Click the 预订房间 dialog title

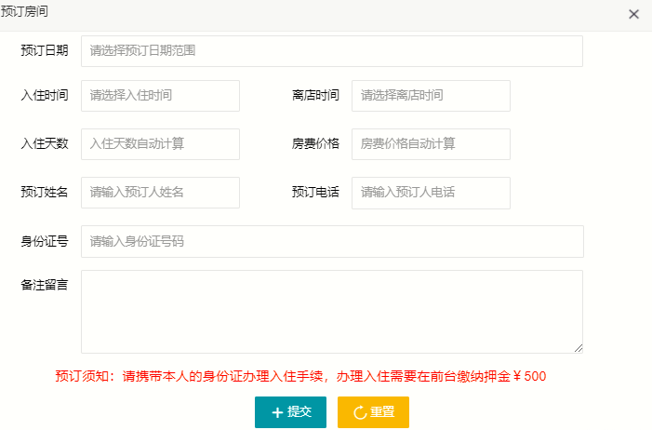pyautogui.click(x=24, y=11)
